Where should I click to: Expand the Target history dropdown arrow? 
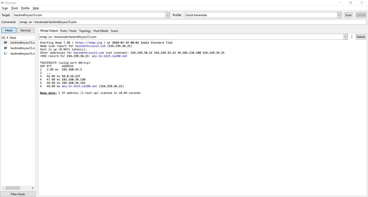[x=168, y=15]
